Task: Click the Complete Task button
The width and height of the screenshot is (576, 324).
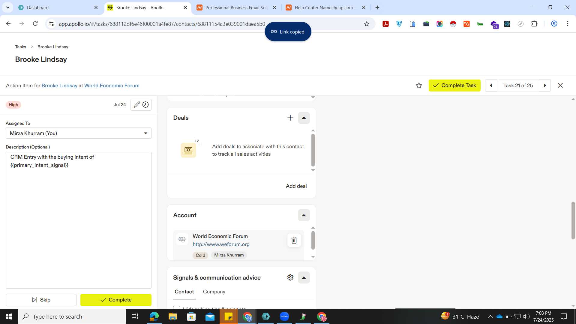Action: click(x=454, y=85)
